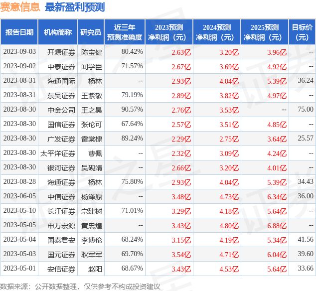Select institution 中信证券
The image size is (316, 291).
pyautogui.click(x=61, y=197)
